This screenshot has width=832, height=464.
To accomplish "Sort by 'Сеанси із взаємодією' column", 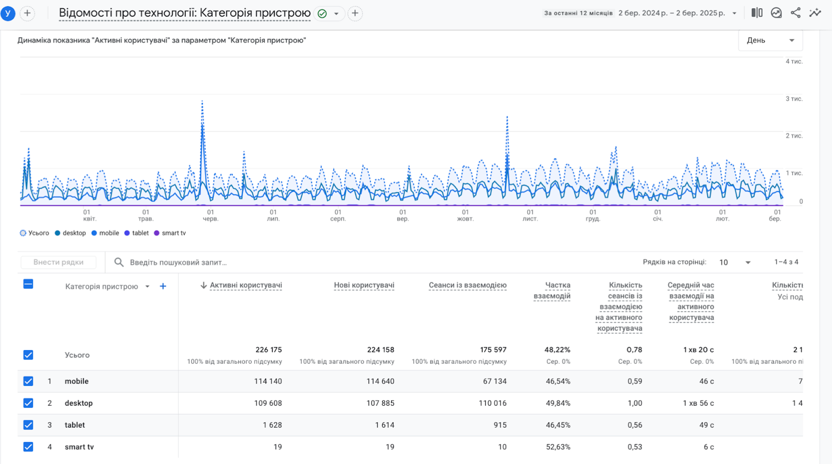I will click(467, 285).
